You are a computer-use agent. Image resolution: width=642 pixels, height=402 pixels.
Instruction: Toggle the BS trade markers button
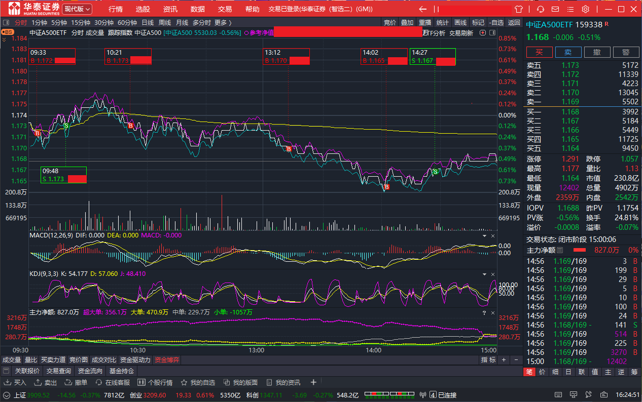[x=7, y=32]
